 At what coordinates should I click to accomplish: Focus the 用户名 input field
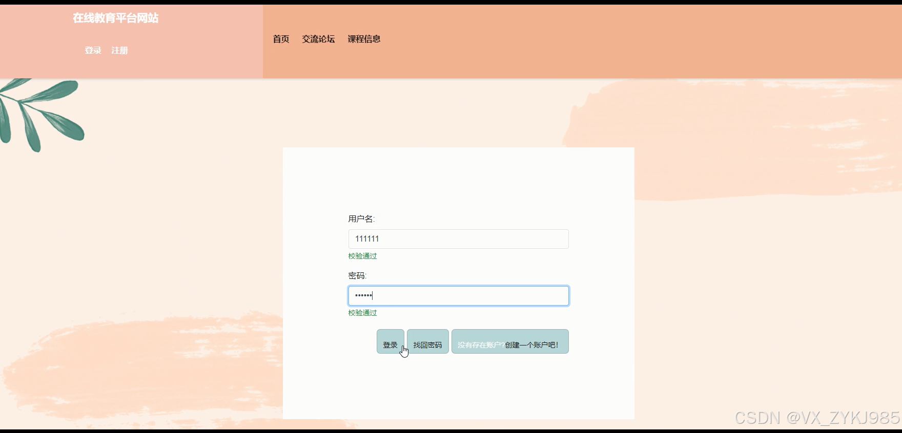pyautogui.click(x=458, y=239)
